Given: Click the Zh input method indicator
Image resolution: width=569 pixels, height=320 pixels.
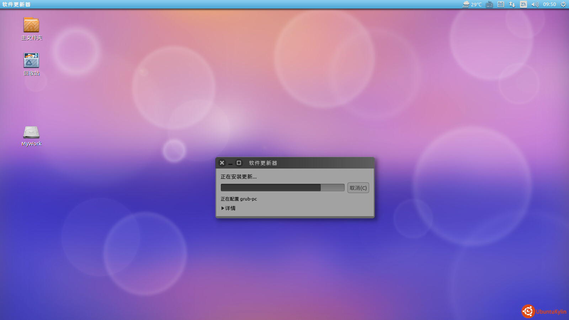Looking at the screenshot, I should [x=523, y=5].
